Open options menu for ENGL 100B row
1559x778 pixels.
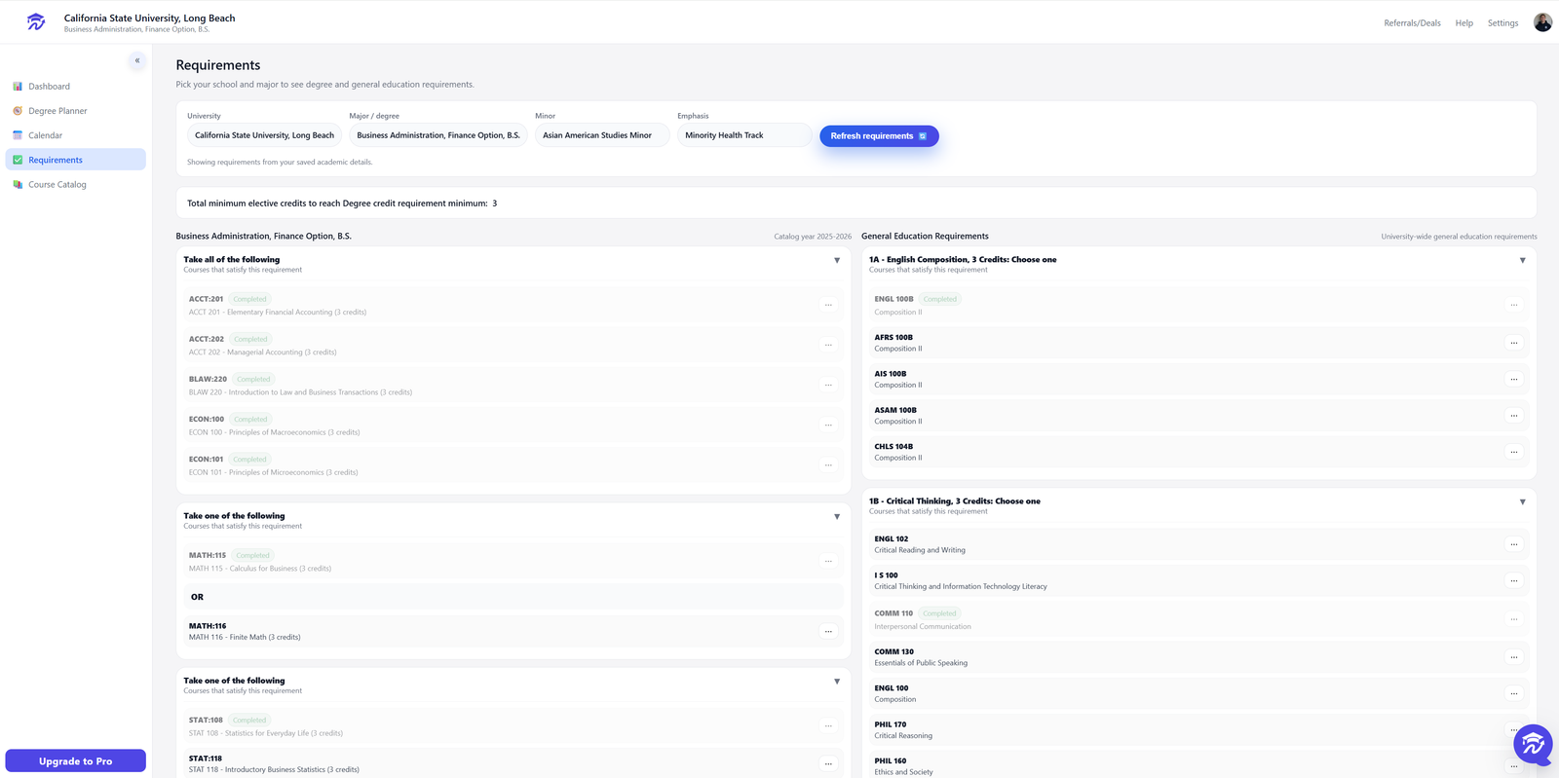pyautogui.click(x=1513, y=305)
